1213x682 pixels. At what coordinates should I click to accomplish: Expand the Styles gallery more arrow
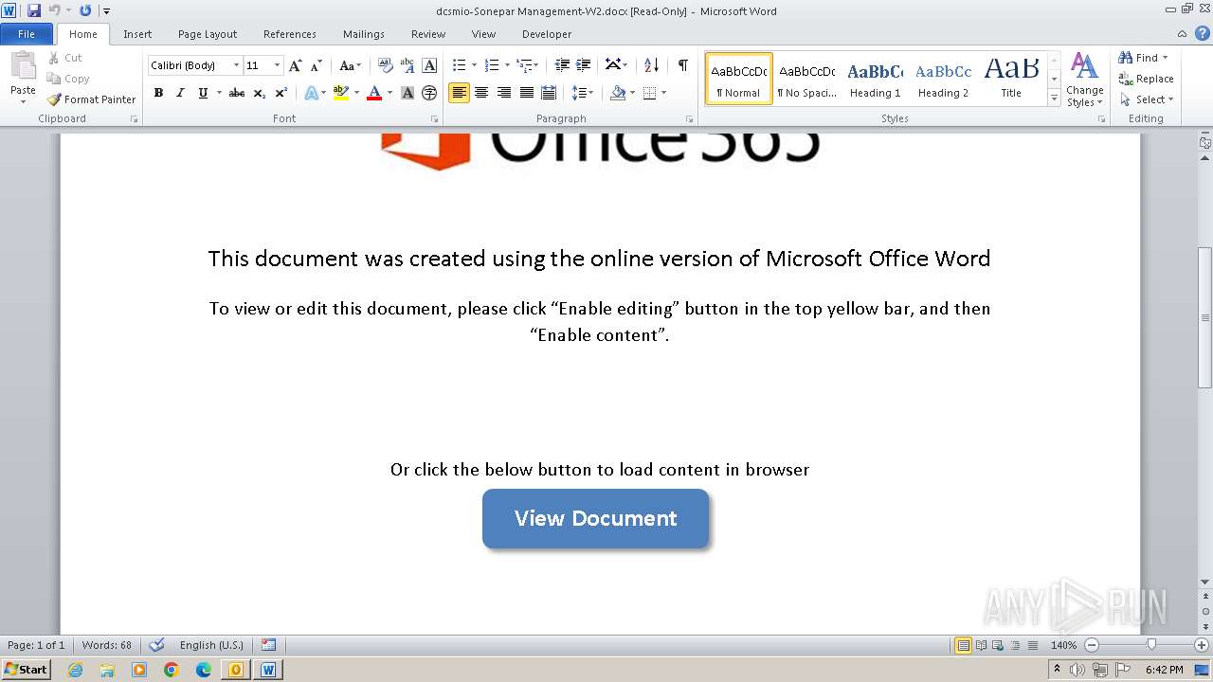pyautogui.click(x=1054, y=99)
